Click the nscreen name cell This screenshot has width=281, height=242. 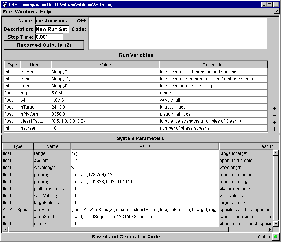pos(36,128)
